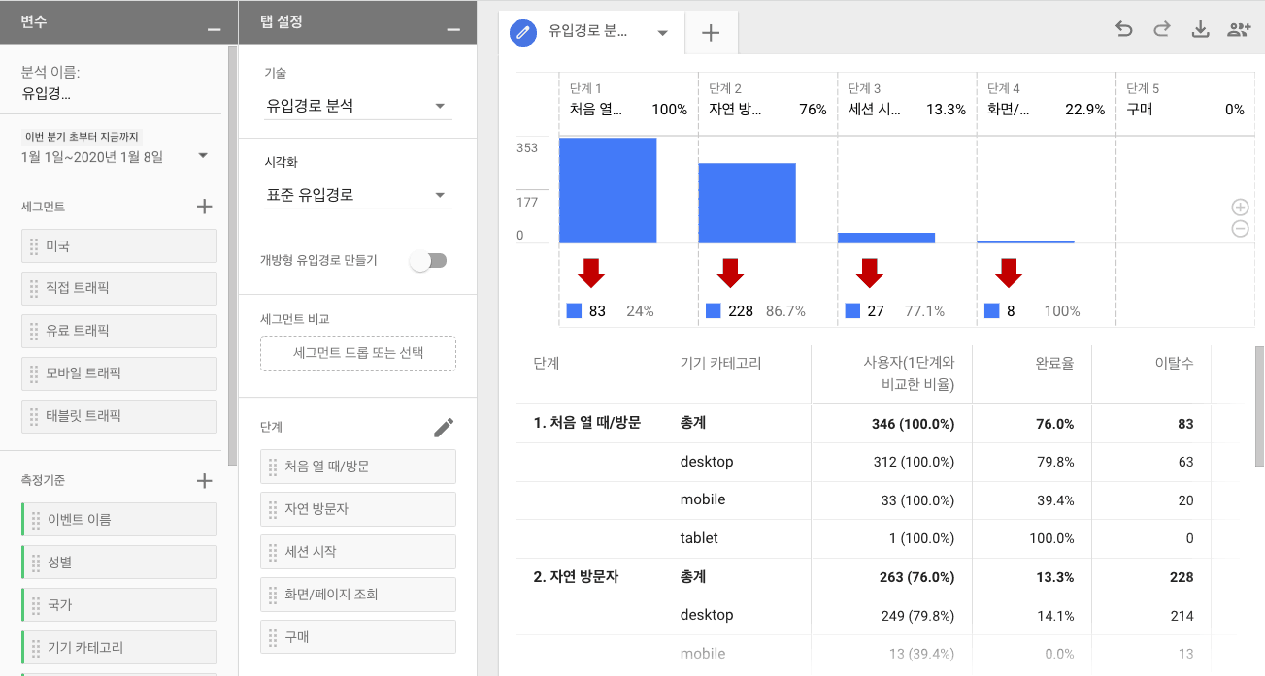Click the drag handle of 이벤트 이름 dimension
This screenshot has height=676, width=1265.
(x=36, y=520)
